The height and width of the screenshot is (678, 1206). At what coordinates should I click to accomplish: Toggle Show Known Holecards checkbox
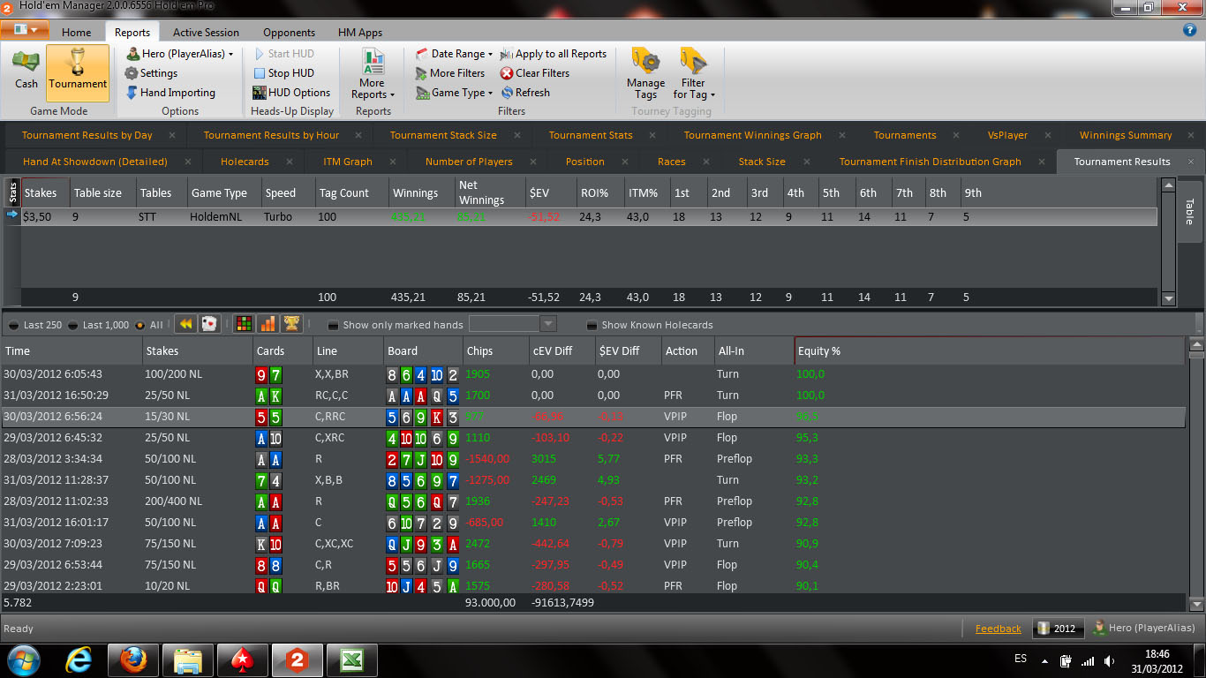click(592, 325)
